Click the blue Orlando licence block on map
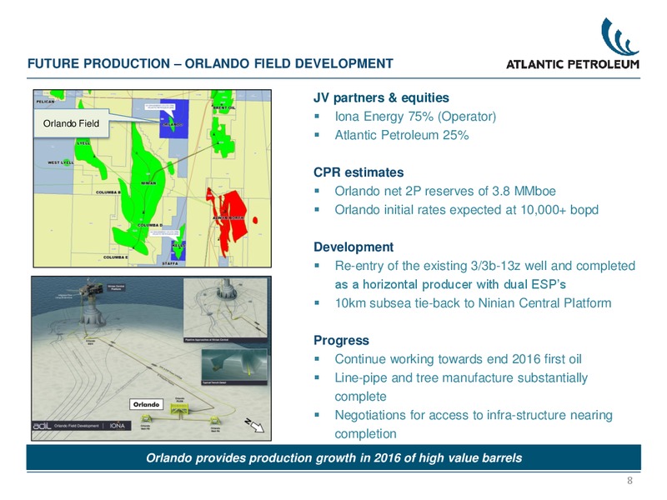Viewport: 667px width, 500px height. coord(173,118)
